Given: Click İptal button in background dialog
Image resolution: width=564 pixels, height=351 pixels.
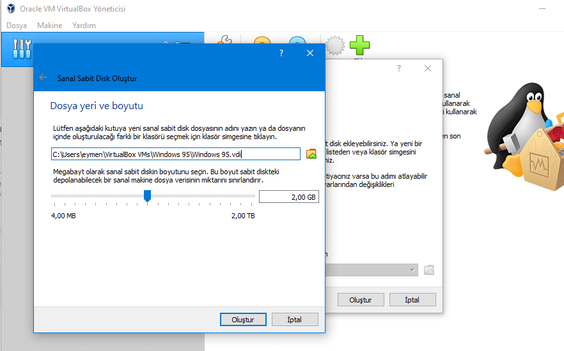Looking at the screenshot, I should pyautogui.click(x=412, y=300).
